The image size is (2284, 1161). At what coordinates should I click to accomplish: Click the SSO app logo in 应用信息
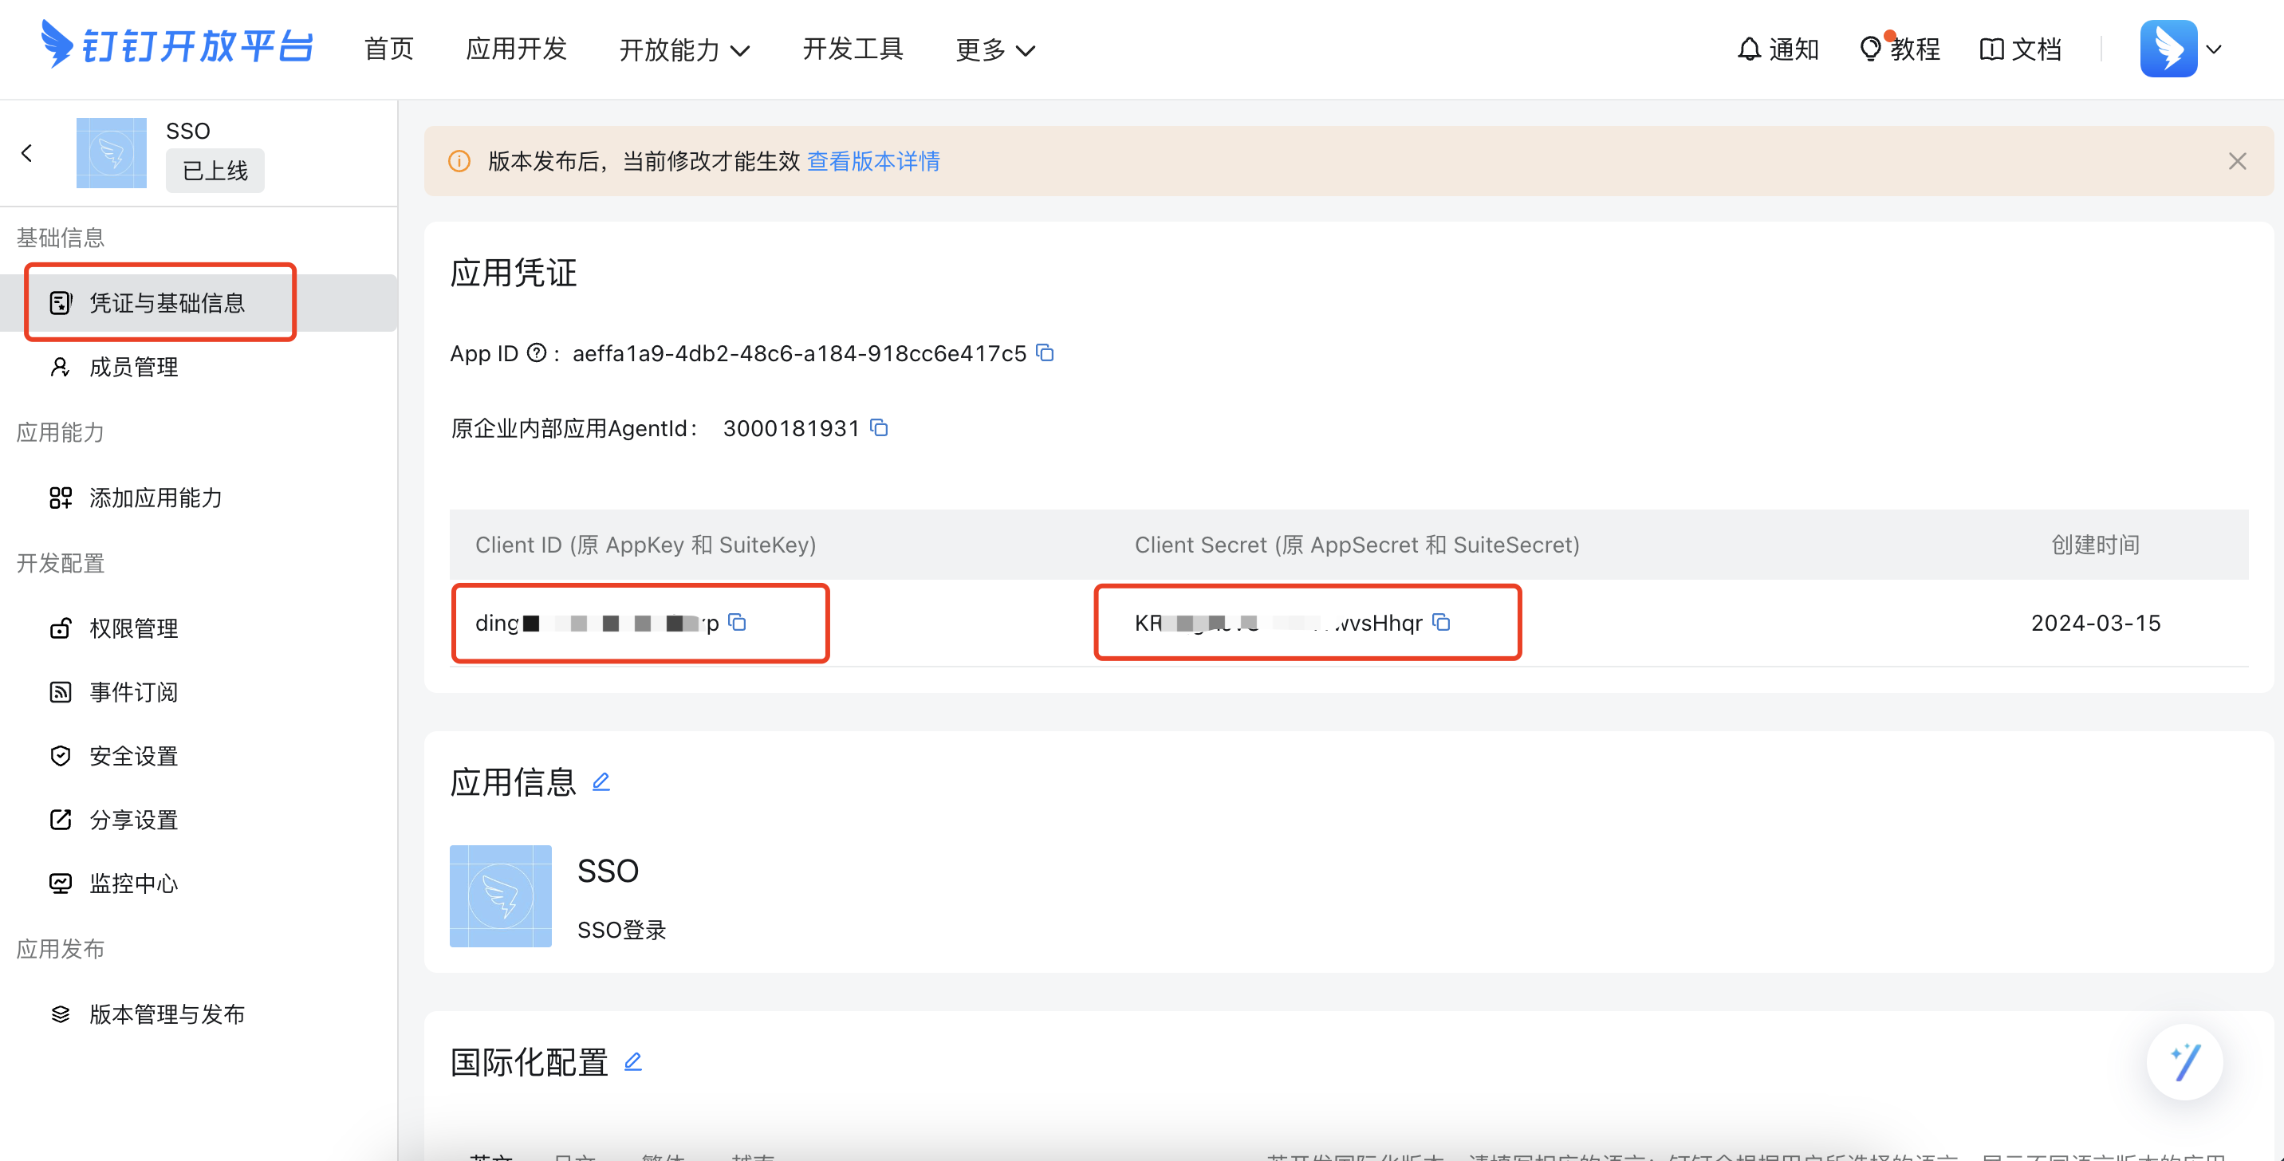pyautogui.click(x=500, y=896)
